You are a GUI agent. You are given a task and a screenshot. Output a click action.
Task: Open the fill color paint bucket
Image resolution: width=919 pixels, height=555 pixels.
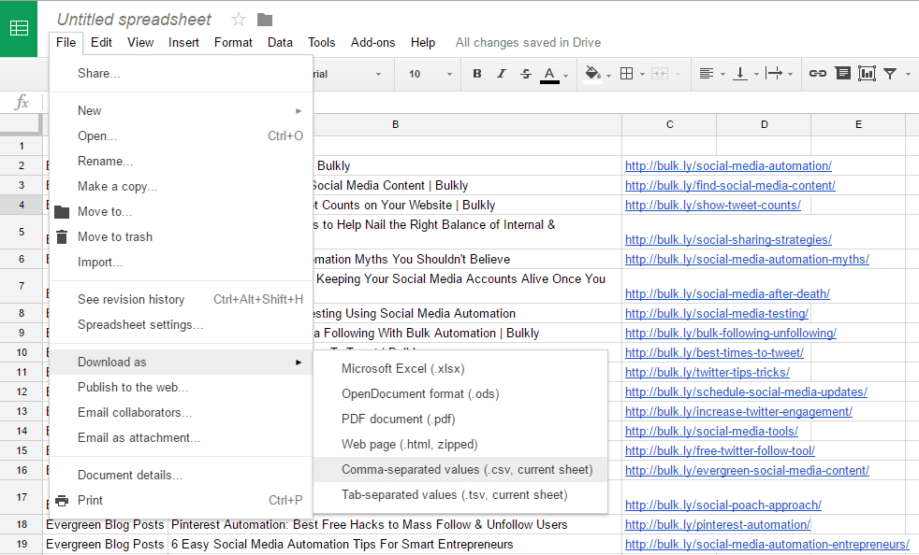(593, 74)
